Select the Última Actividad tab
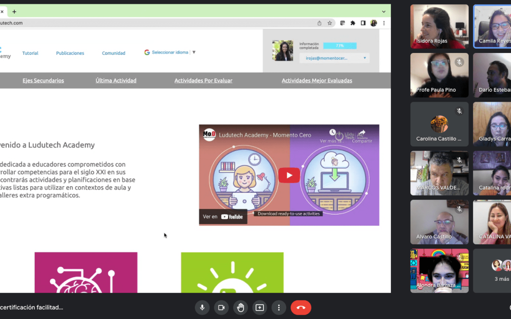Image resolution: width=511 pixels, height=319 pixels. coord(116,80)
